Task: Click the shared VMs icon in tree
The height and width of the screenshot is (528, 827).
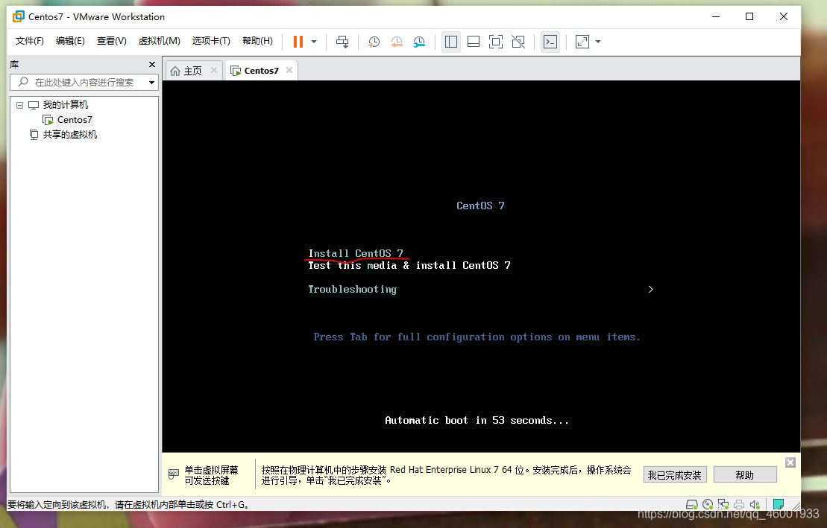Action: [34, 134]
